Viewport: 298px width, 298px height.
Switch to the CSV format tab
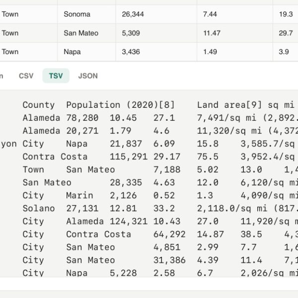click(x=26, y=76)
